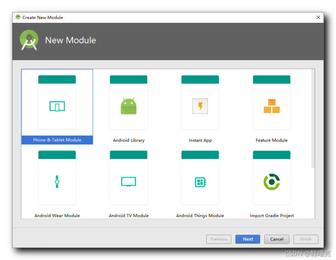Viewport: 336px width, 260px height.
Task: Select the Feature Module blocks icon
Action: [x=272, y=106]
